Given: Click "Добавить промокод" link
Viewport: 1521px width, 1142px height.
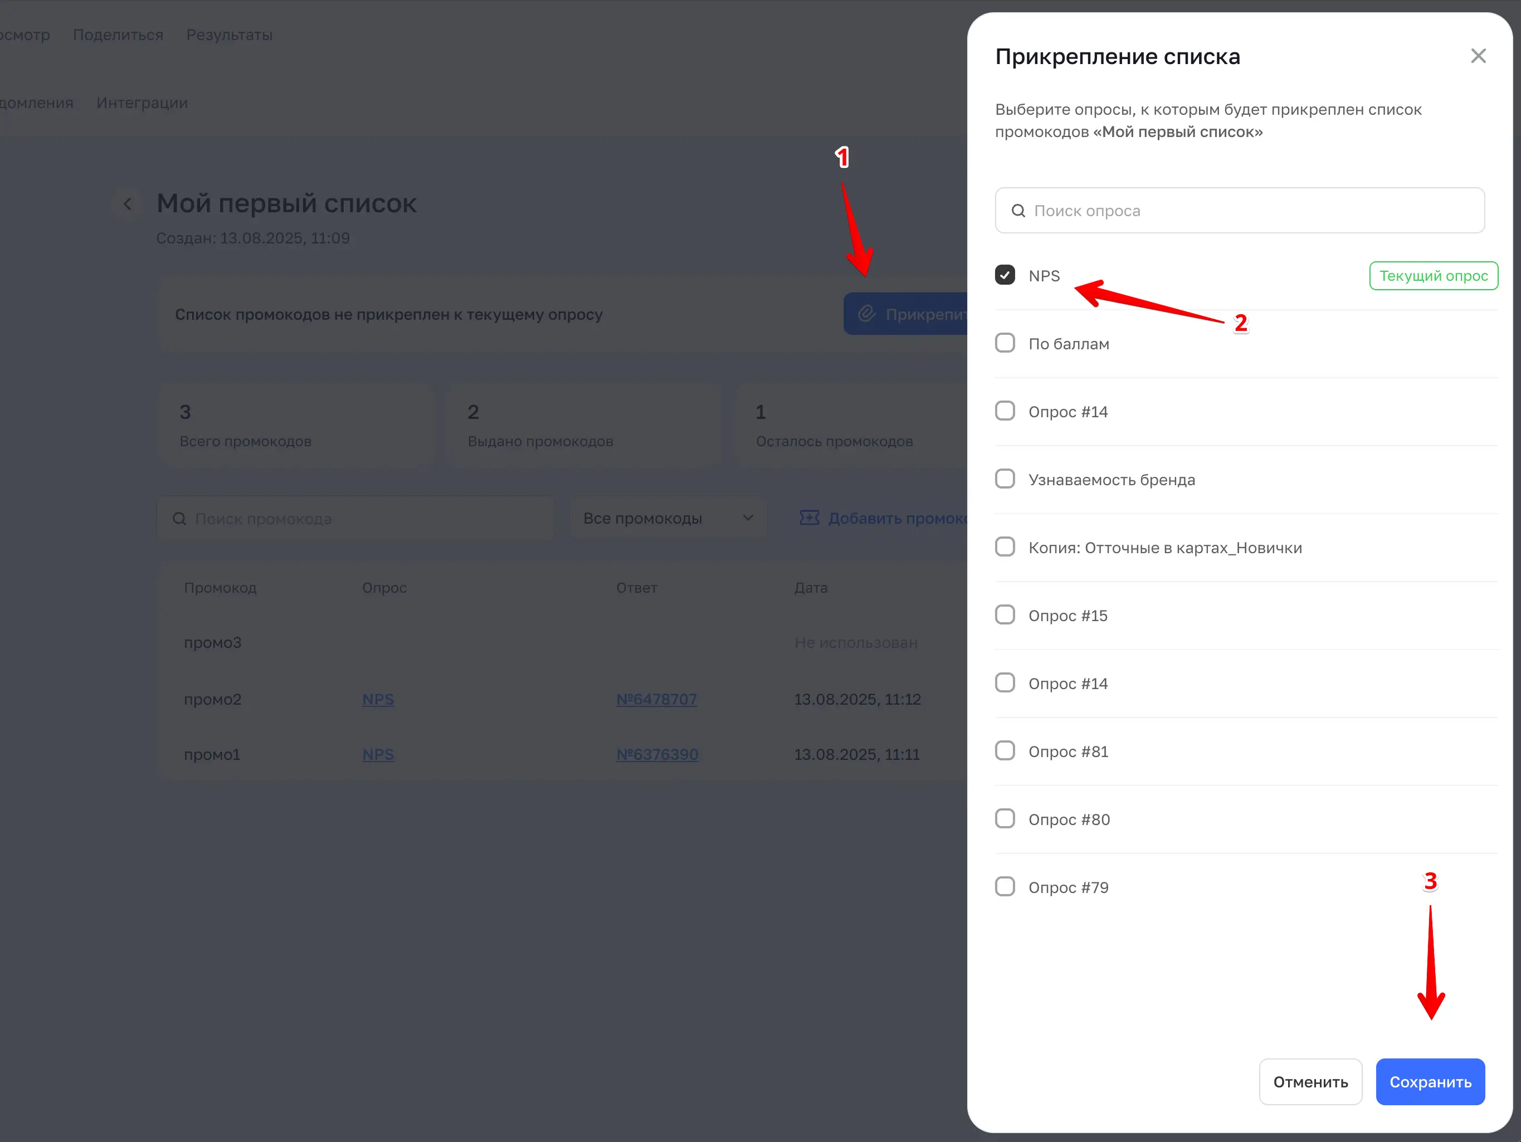Looking at the screenshot, I should (x=884, y=518).
